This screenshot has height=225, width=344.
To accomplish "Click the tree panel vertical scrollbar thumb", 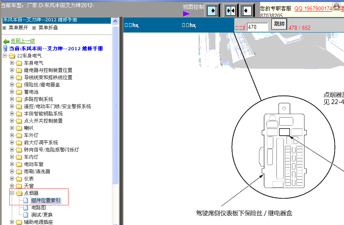I will pos(115,105).
